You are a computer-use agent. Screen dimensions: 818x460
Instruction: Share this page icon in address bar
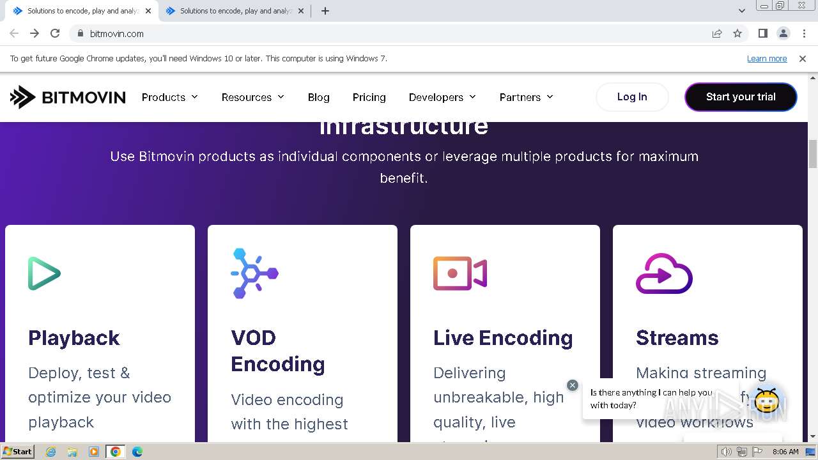(x=717, y=33)
